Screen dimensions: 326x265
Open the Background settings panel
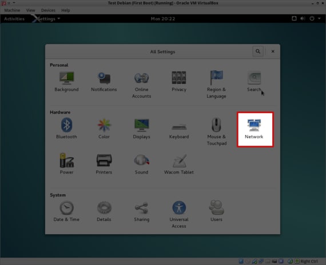coord(66,82)
